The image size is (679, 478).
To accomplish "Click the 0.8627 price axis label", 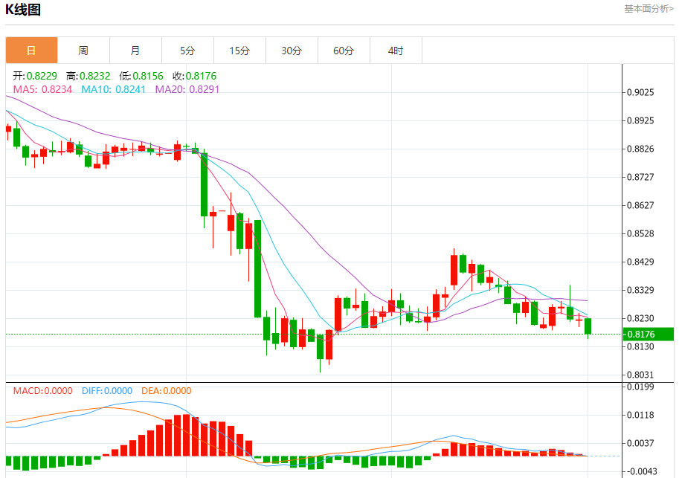I will click(640, 205).
